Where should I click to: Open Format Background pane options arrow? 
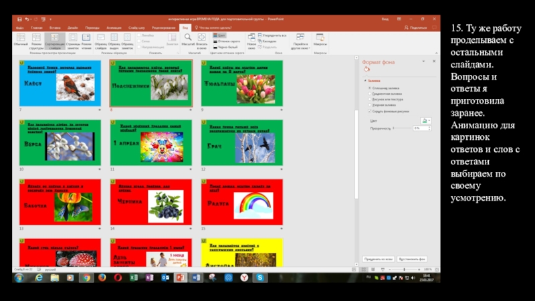coord(423,62)
